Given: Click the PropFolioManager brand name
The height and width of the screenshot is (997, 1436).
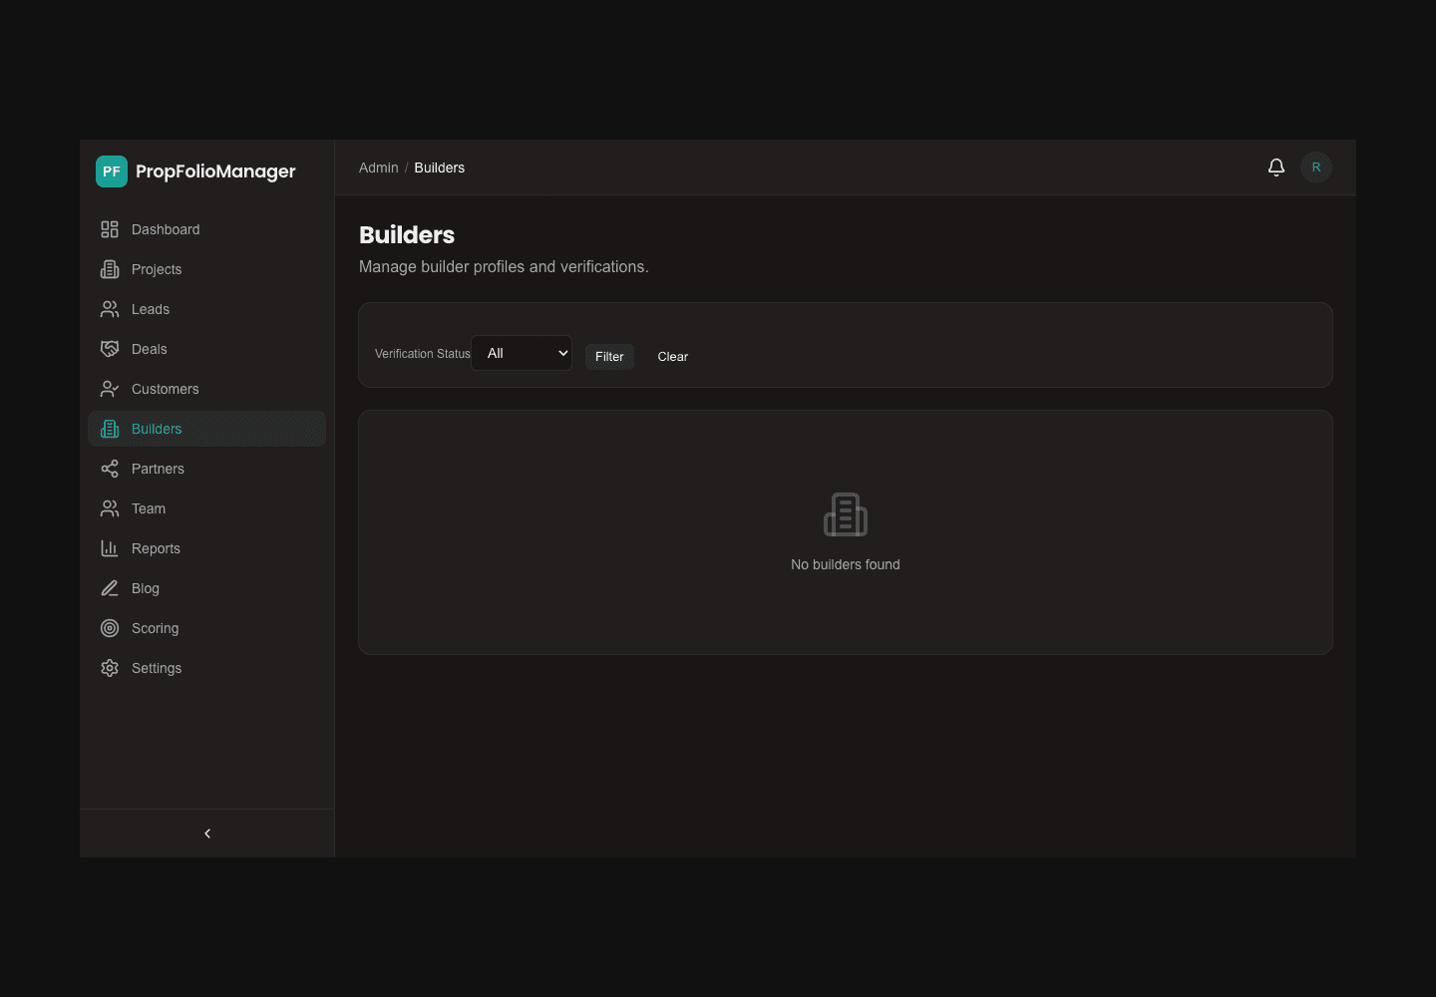Looking at the screenshot, I should [x=215, y=171].
